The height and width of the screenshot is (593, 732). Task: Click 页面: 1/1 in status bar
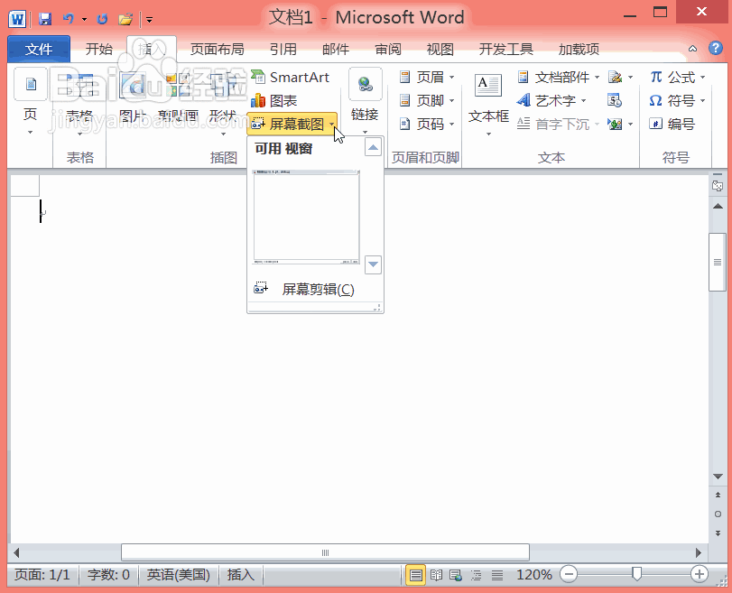pyautogui.click(x=42, y=575)
